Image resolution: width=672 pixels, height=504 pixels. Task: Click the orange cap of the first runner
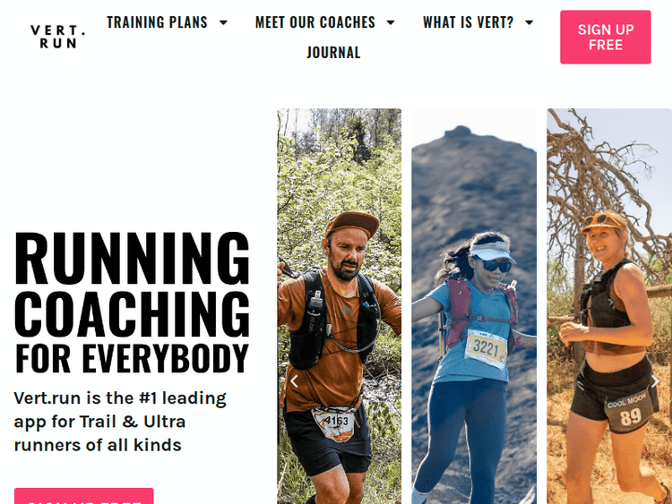tap(352, 223)
